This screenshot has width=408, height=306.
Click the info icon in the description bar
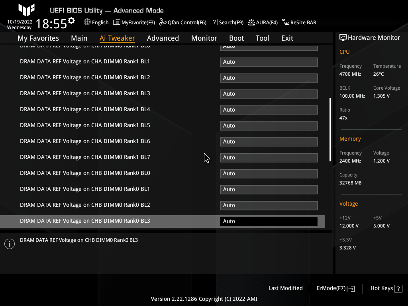coord(9,243)
